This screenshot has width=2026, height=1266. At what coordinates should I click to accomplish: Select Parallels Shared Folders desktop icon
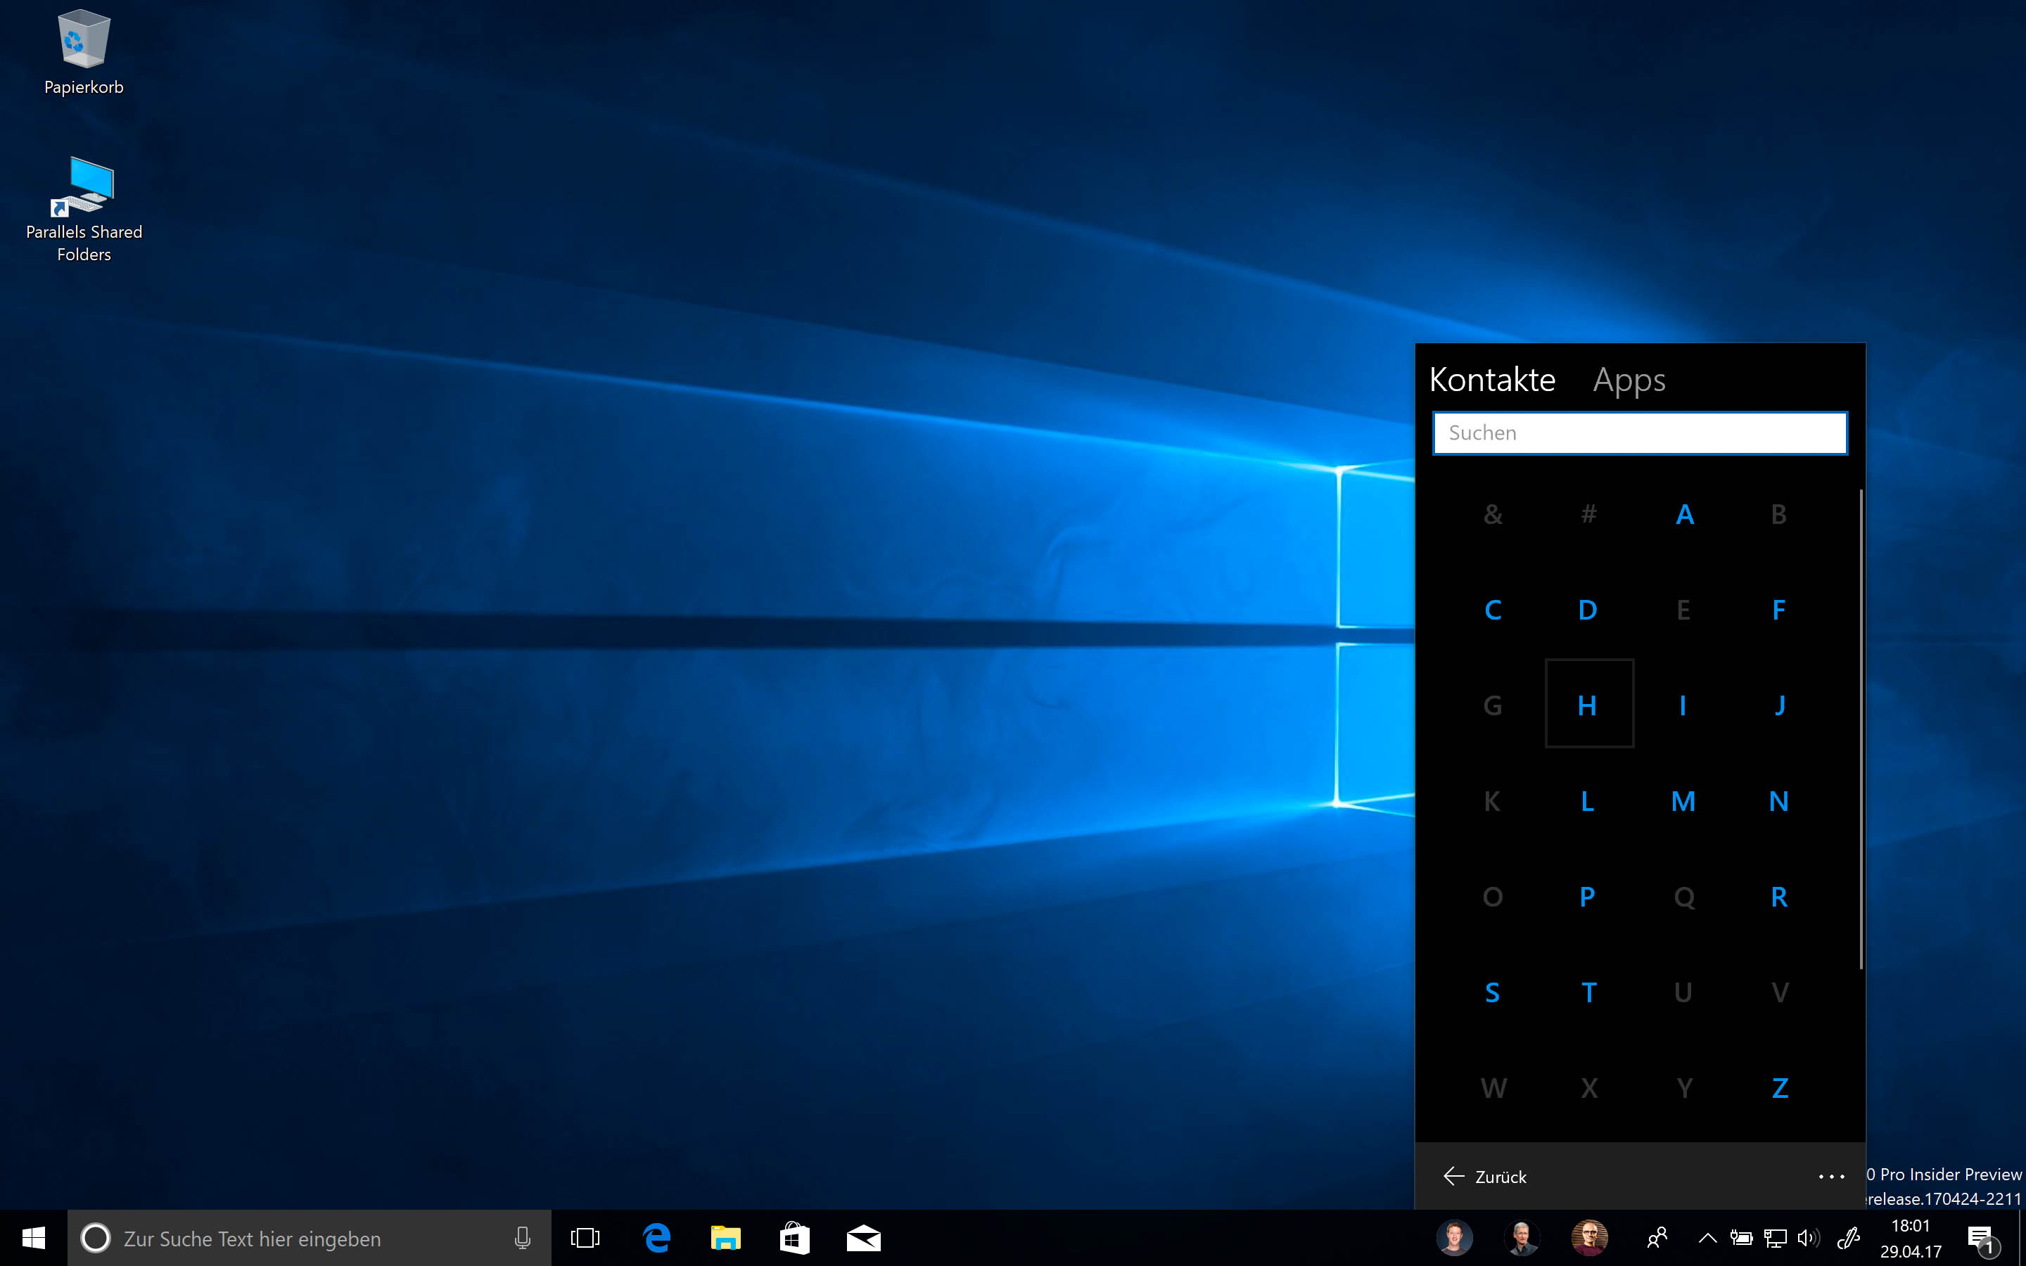pos(84,210)
